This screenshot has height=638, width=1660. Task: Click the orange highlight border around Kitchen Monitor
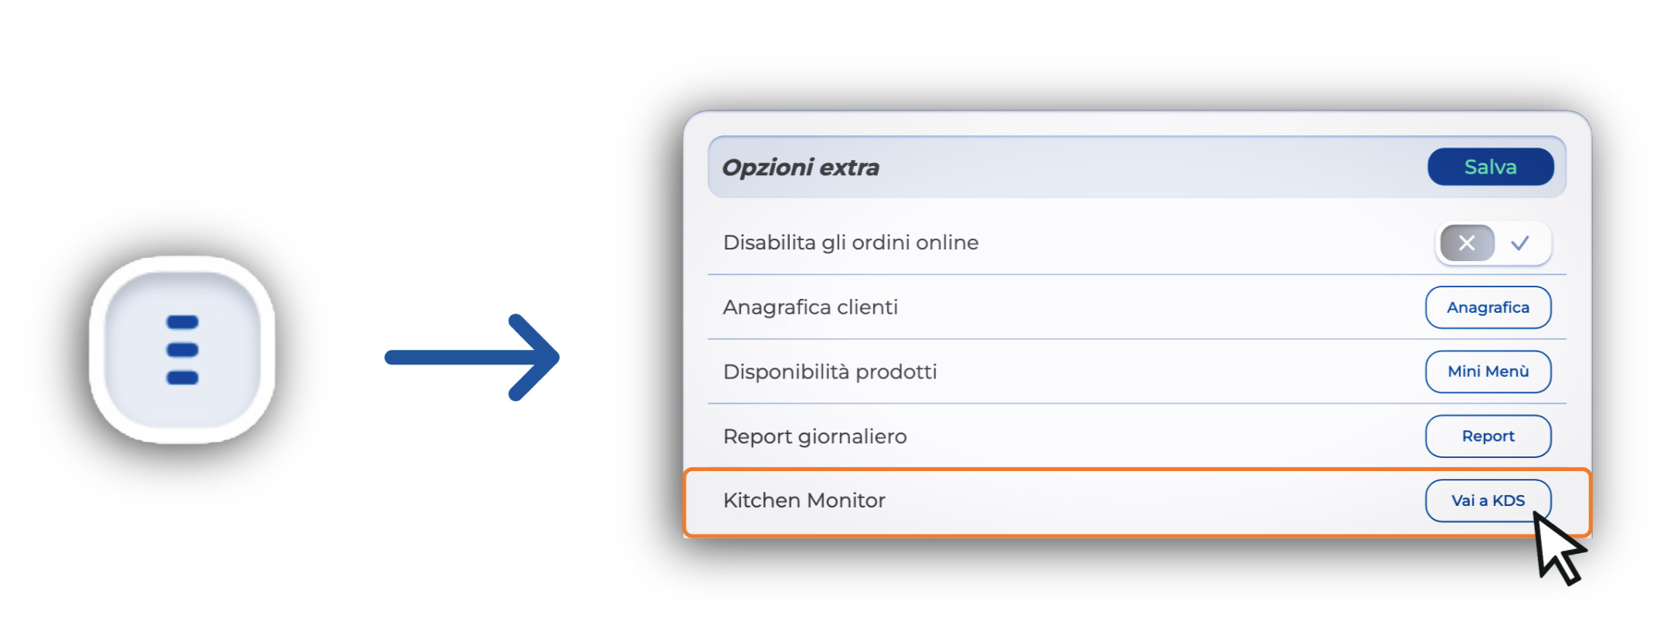(x=1081, y=469)
